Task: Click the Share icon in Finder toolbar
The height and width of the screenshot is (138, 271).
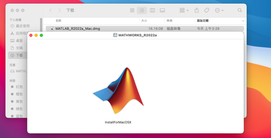Action: pos(197,10)
